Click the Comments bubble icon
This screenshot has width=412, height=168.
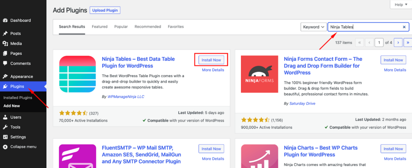click(x=5, y=63)
